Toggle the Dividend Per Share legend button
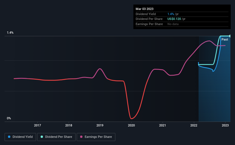The width and height of the screenshot is (235, 145). (56, 137)
